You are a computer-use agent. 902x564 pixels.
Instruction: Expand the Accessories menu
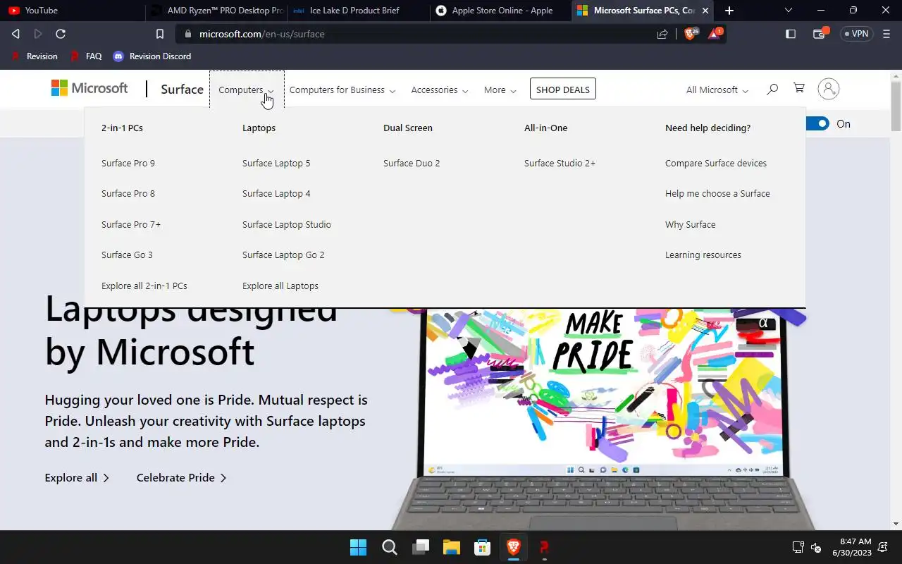click(440, 90)
